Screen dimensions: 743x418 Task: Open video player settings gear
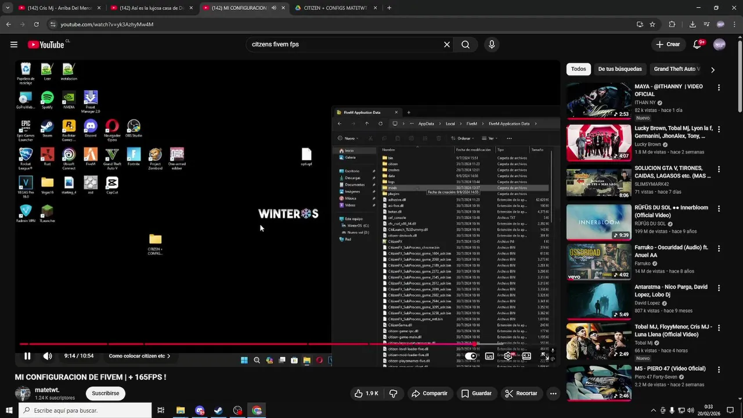coord(508,356)
